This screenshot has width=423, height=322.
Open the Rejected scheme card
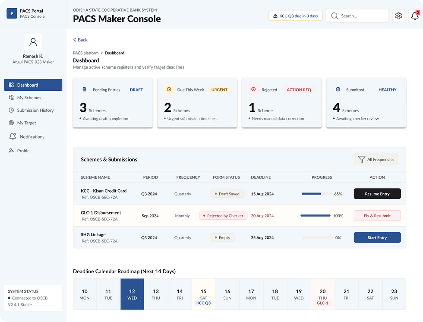click(x=281, y=102)
